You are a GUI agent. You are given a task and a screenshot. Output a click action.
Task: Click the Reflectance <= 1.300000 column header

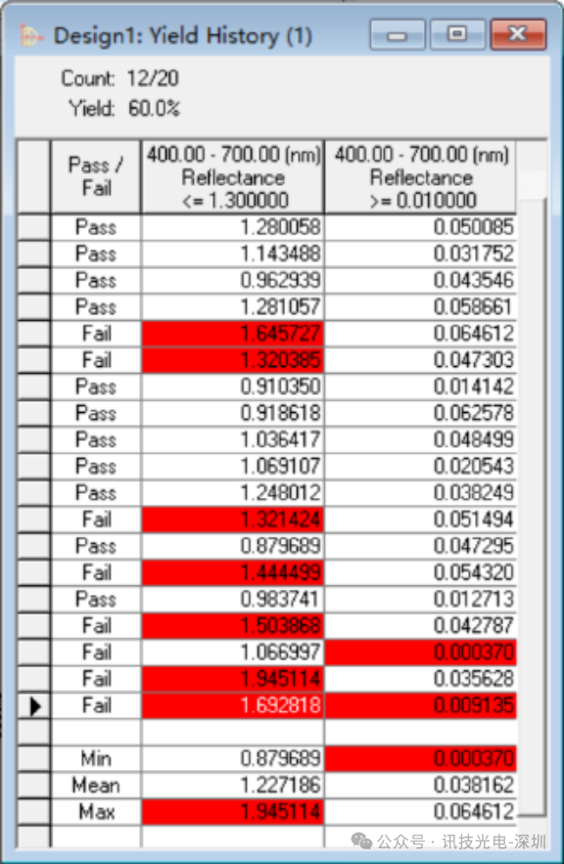pyautogui.click(x=233, y=176)
